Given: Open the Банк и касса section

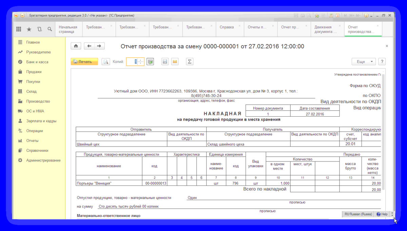Looking at the screenshot, I should 37,62.
